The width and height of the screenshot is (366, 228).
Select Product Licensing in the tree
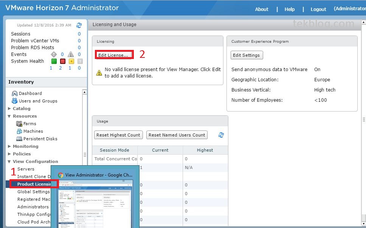(34, 184)
